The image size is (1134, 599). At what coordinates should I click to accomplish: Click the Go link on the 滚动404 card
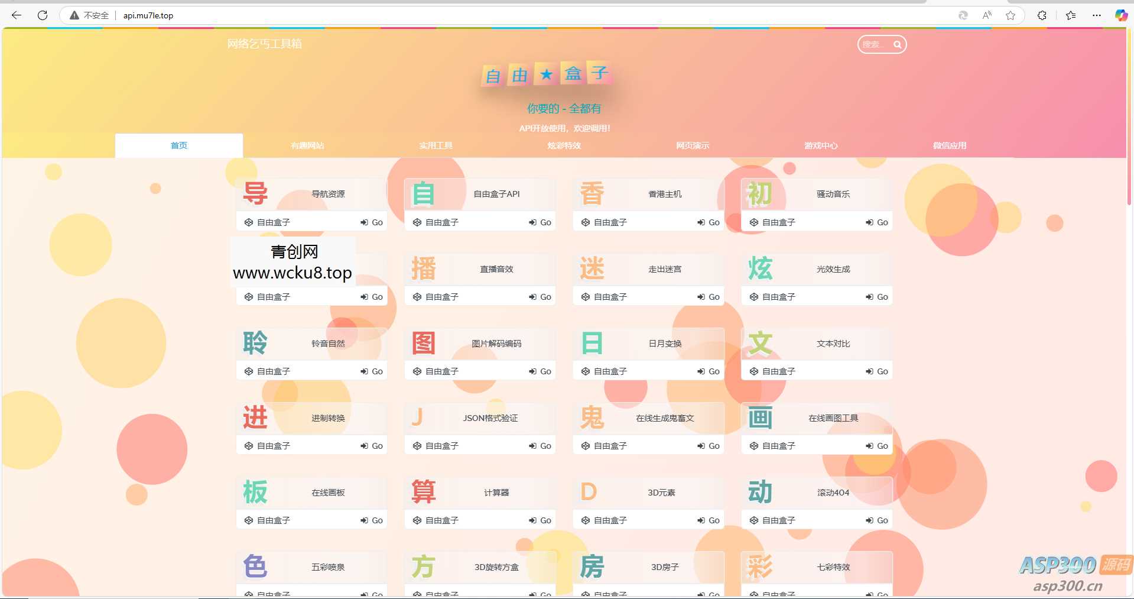[877, 520]
